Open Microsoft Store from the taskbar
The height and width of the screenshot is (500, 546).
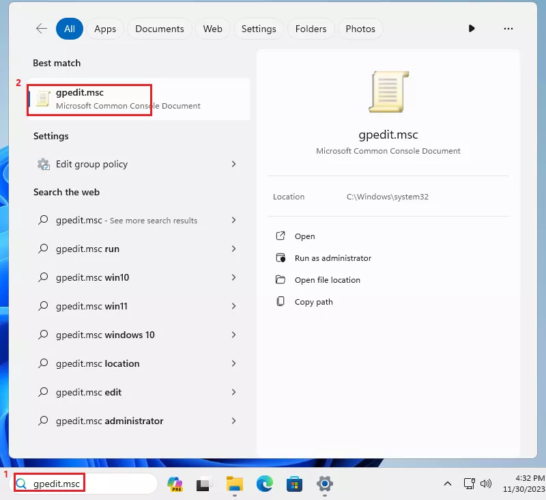pos(295,484)
